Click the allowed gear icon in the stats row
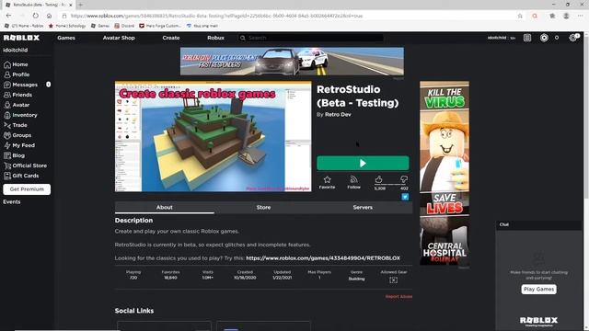The height and width of the screenshot is (331, 589). (x=393, y=280)
